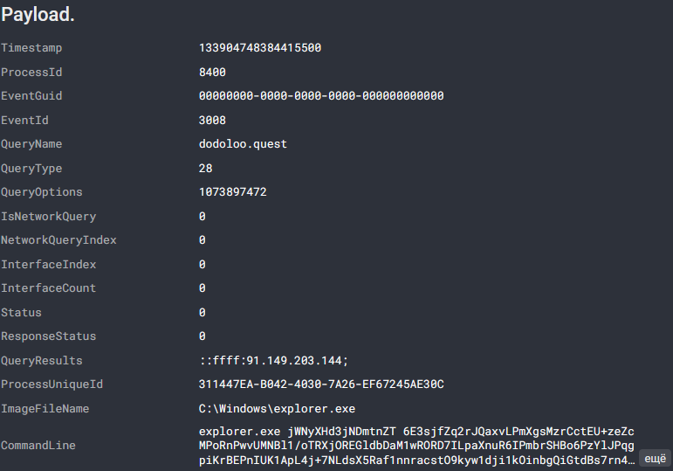This screenshot has height=471, width=673.
Task: Select the ProcessUniqueId GUID value
Action: 321,384
